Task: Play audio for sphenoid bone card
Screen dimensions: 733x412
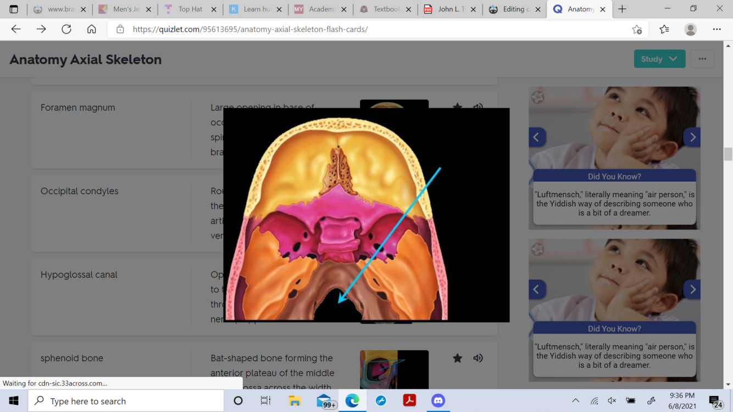Action: (478, 358)
